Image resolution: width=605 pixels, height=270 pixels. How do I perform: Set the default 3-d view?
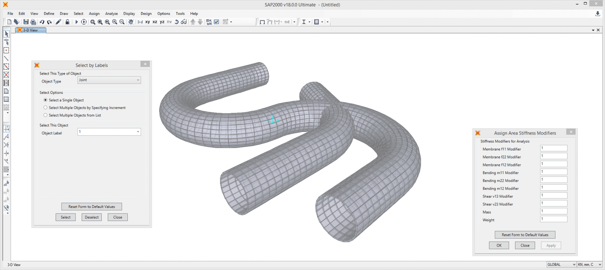coord(140,22)
